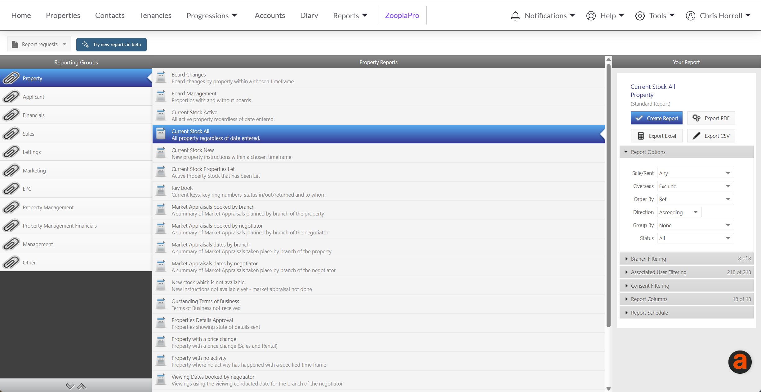Open the Group By dropdown

695,225
